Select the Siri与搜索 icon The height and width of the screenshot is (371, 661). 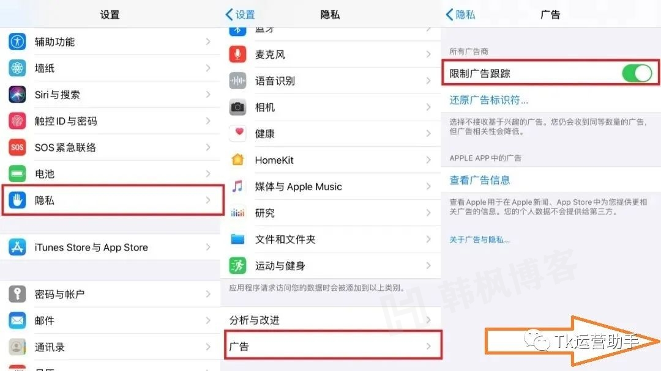pyautogui.click(x=17, y=94)
